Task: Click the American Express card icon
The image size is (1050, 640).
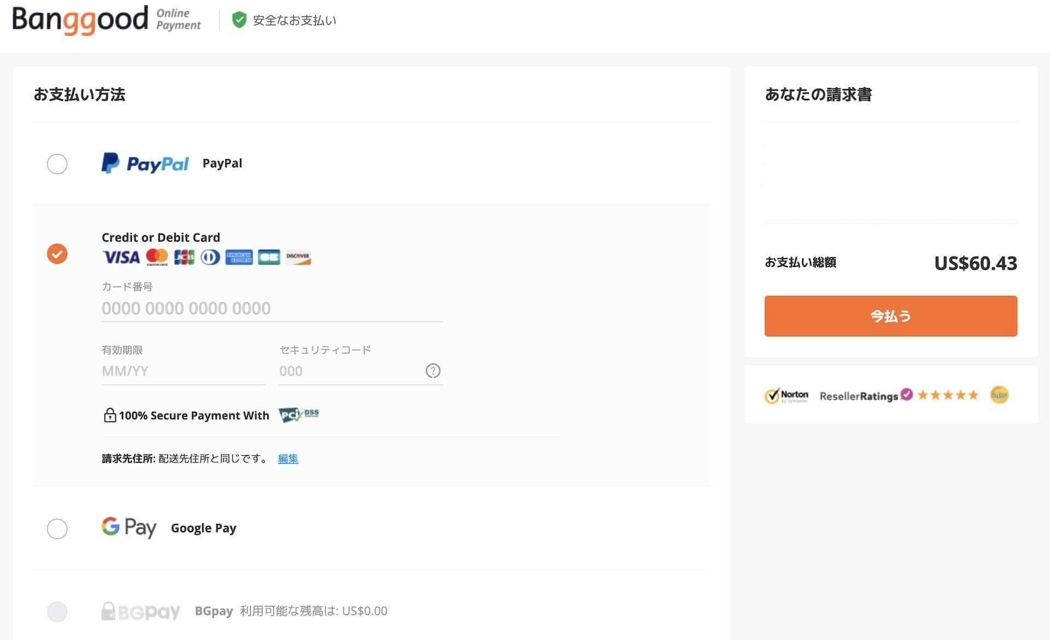Action: [239, 257]
